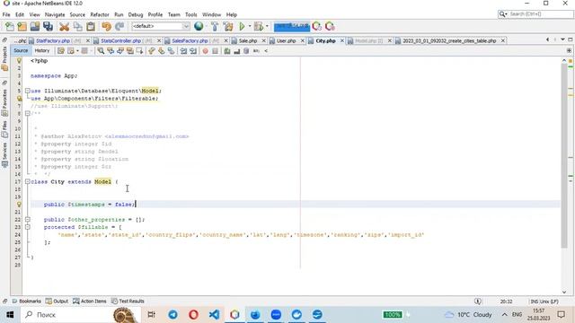Click the Redo arrow icon

tap(119, 26)
